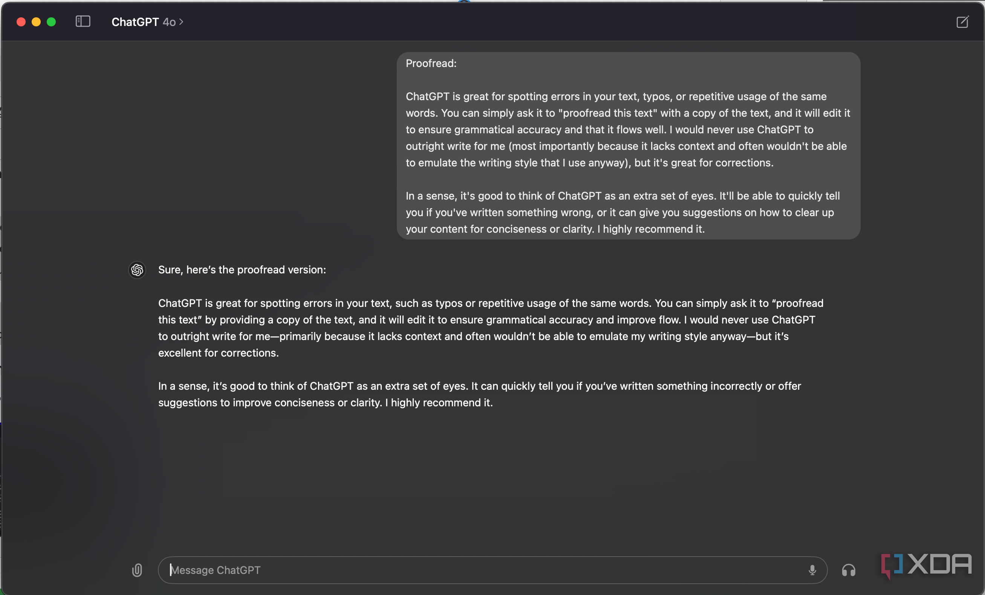The width and height of the screenshot is (985, 595).
Task: Toggle the sidebar panel icon
Action: (x=83, y=21)
